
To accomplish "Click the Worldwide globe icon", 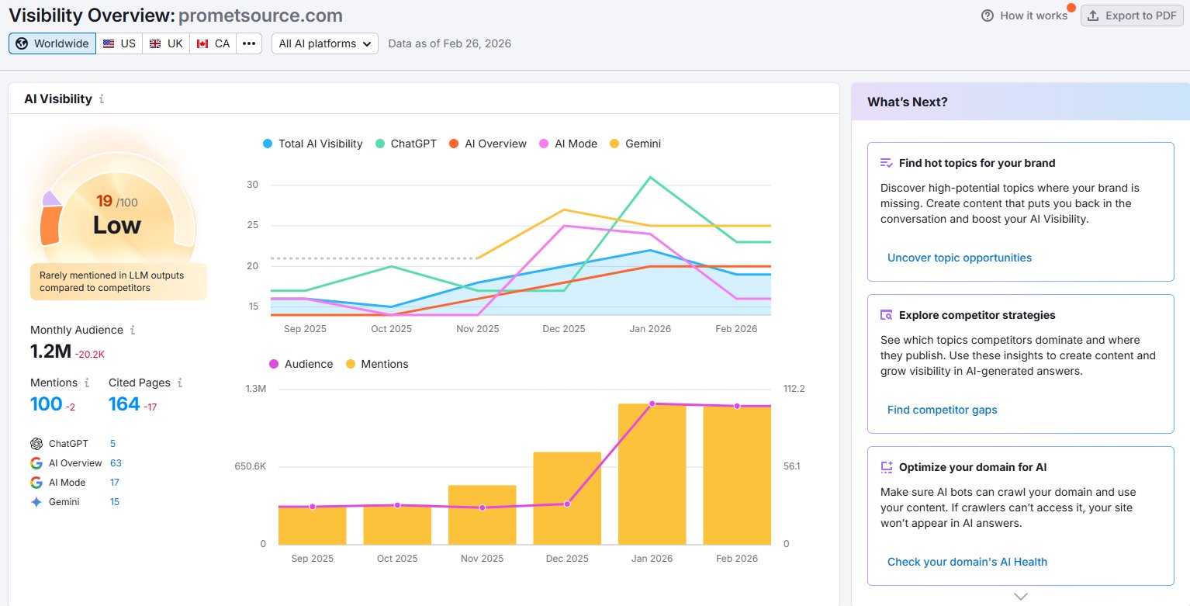I will [22, 43].
